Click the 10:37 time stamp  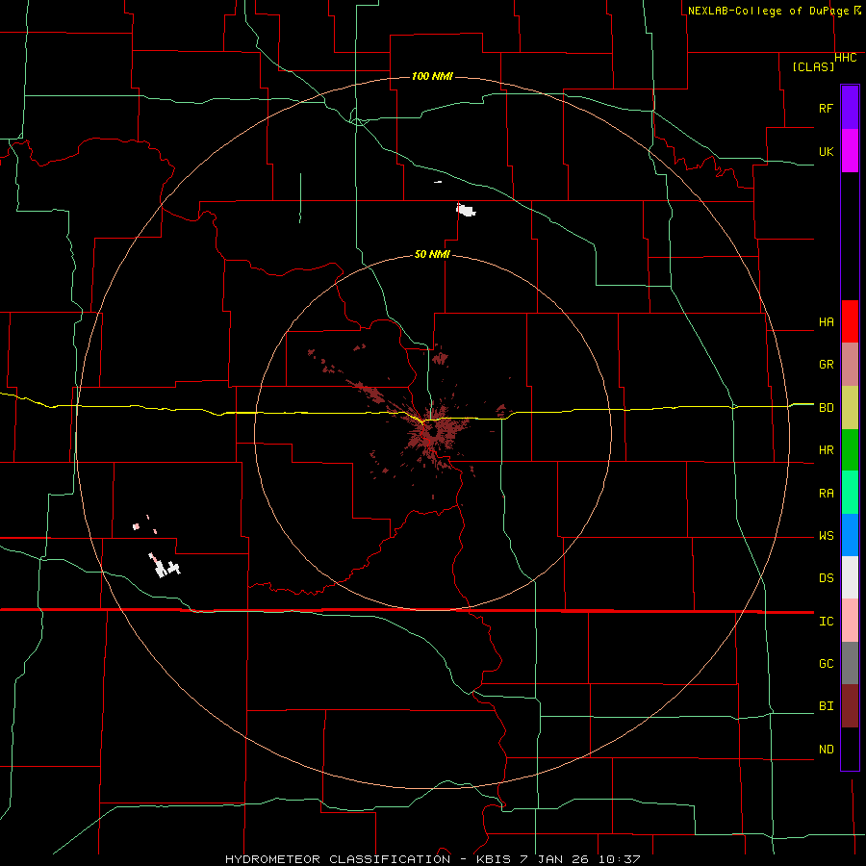click(x=618, y=859)
